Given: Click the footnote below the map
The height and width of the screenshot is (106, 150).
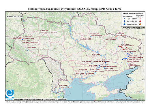Looking at the screenshot, I should pyautogui.click(x=75, y=102).
